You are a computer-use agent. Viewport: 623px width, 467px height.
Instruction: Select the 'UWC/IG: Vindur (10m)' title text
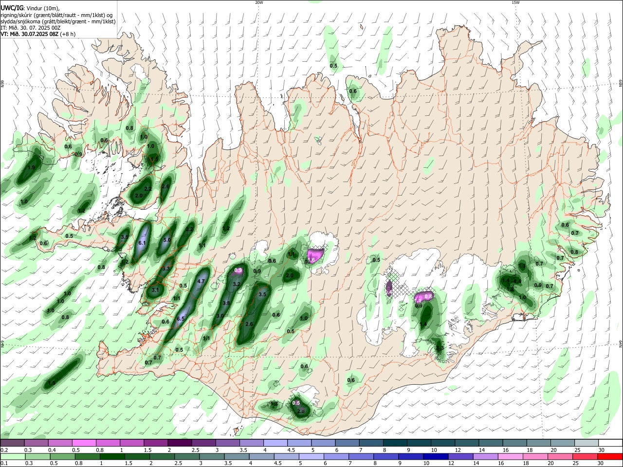(30, 8)
